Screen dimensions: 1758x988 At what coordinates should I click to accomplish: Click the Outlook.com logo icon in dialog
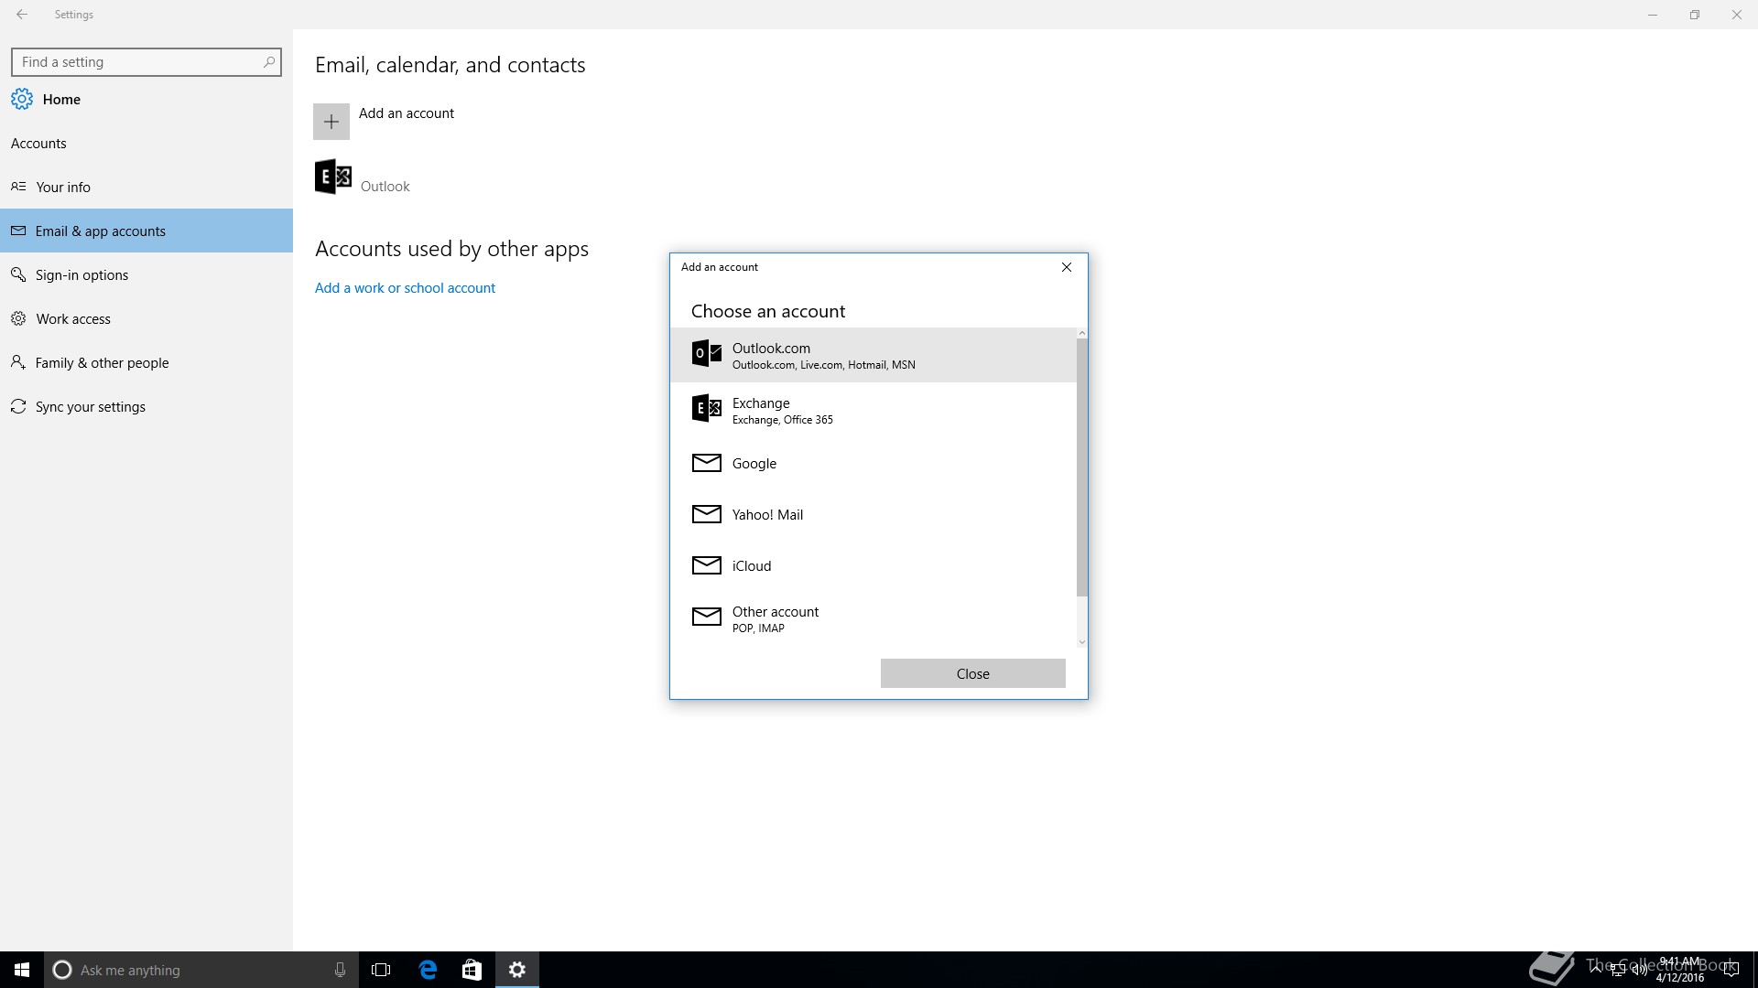pos(706,353)
